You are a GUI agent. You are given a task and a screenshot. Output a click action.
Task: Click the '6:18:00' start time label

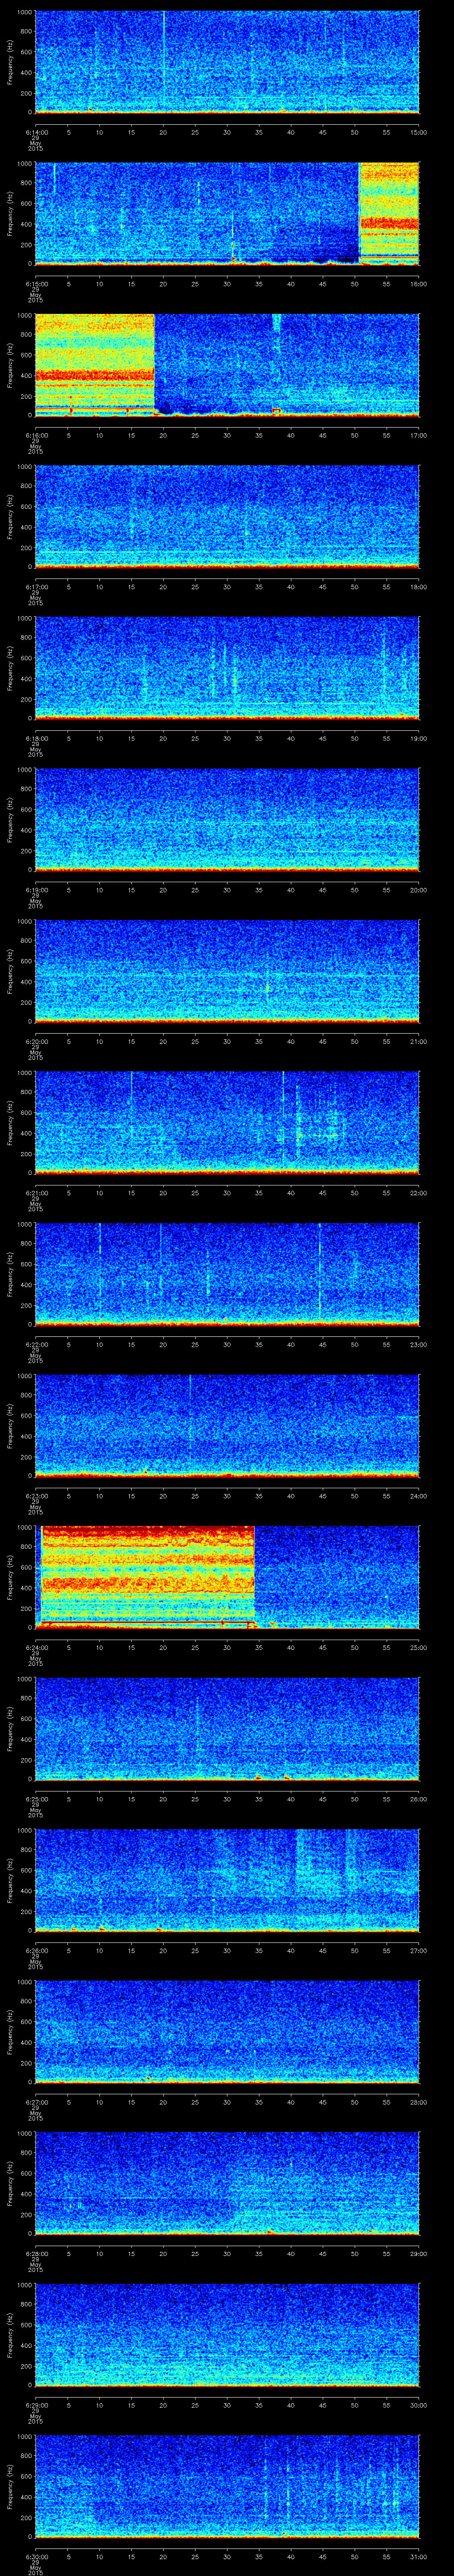click(x=36, y=738)
